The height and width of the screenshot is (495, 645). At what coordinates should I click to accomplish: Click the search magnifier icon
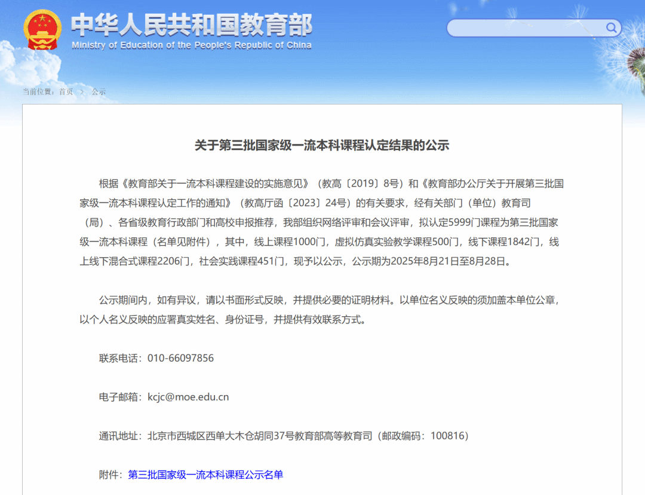(x=612, y=27)
